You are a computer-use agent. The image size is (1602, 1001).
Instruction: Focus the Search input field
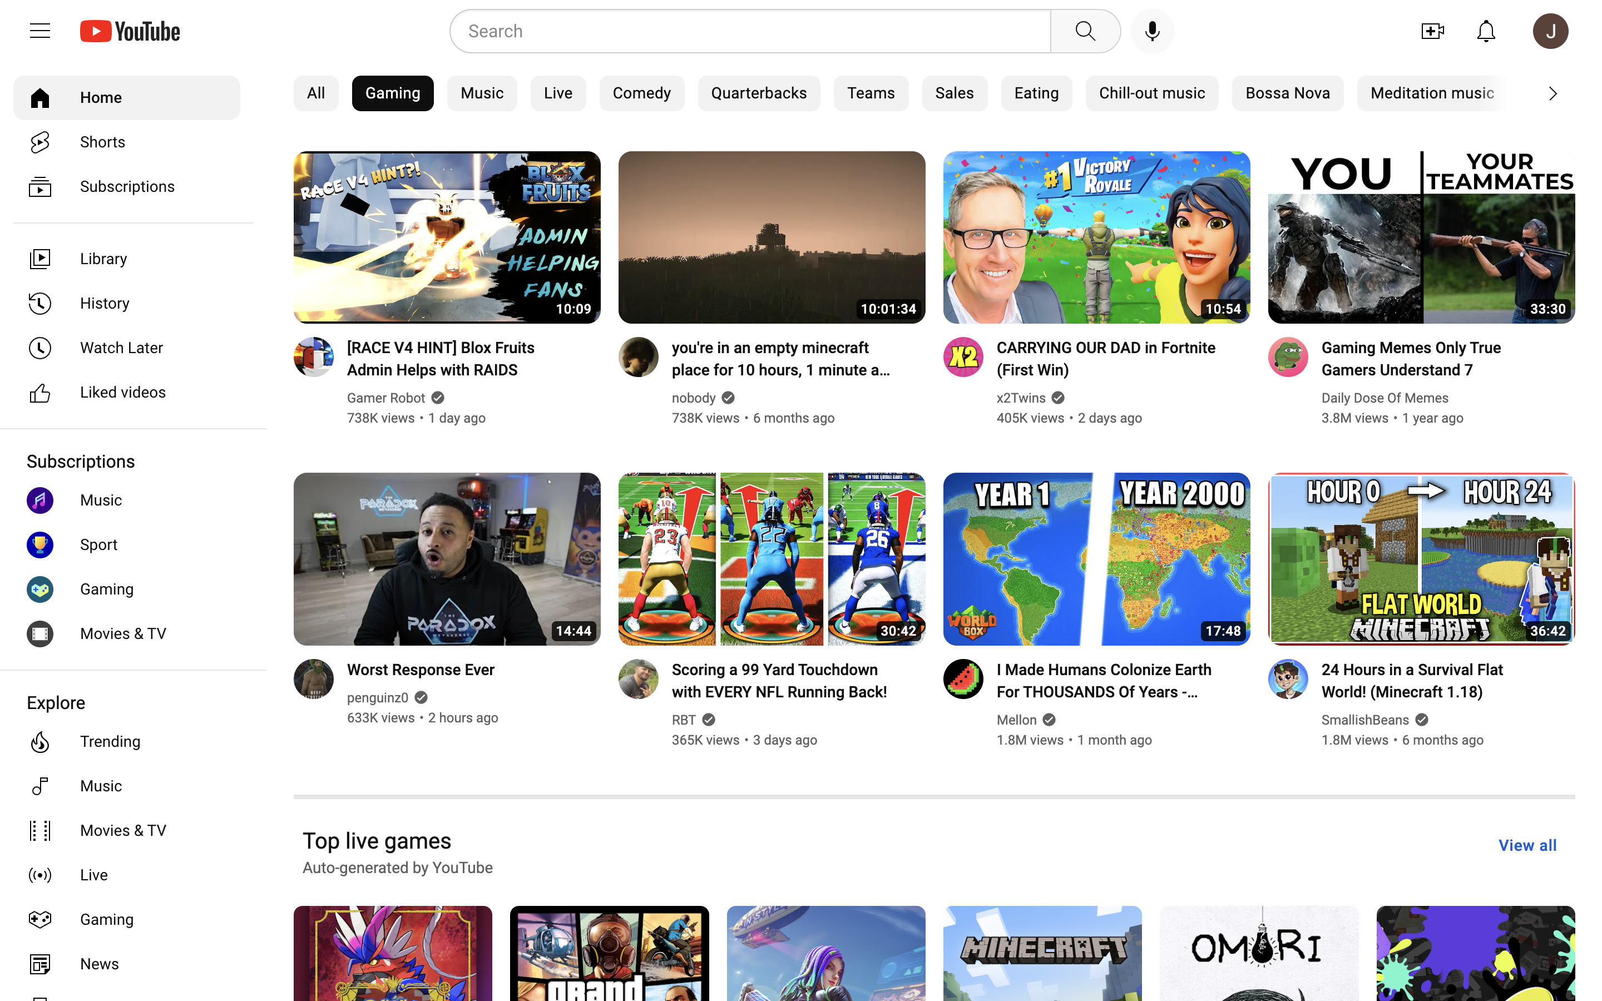pos(751,31)
